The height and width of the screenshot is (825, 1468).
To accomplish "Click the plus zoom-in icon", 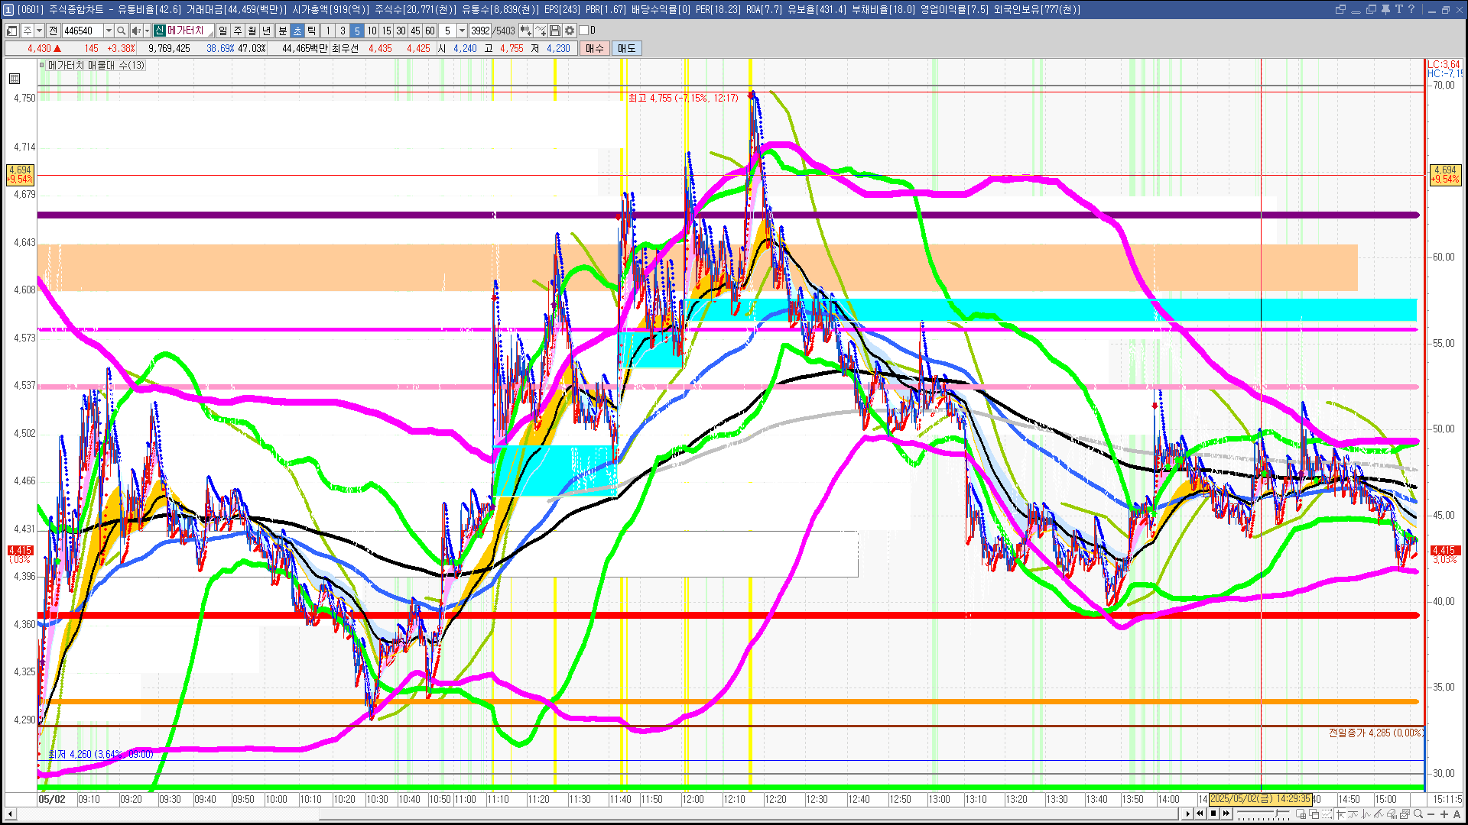I will (x=1444, y=814).
